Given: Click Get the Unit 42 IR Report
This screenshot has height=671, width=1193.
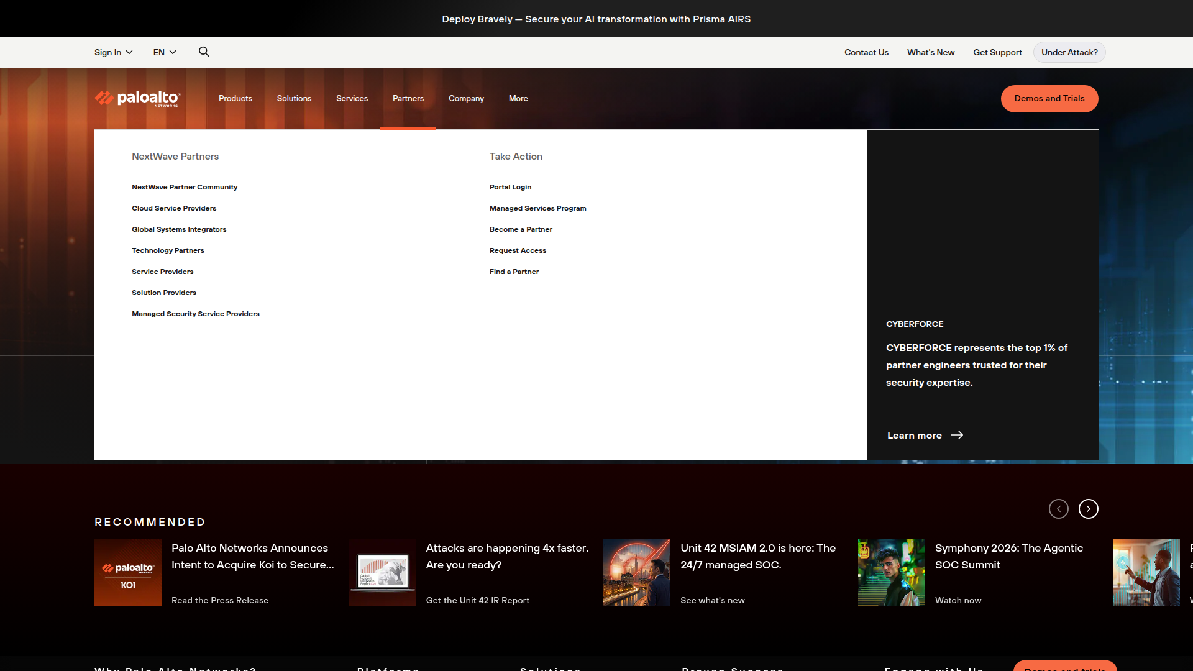Looking at the screenshot, I should click(x=478, y=600).
